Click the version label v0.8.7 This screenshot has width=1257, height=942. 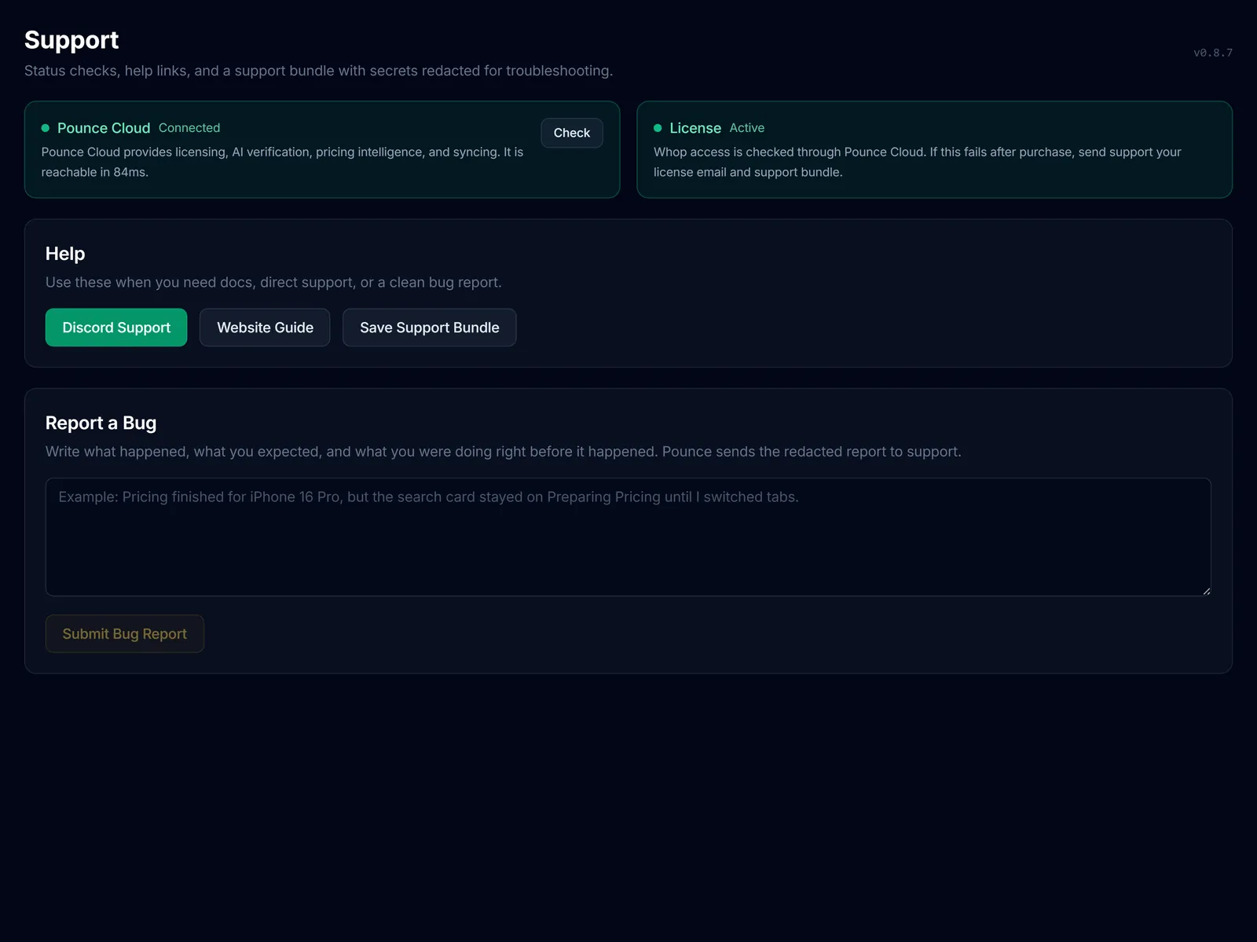(x=1213, y=53)
